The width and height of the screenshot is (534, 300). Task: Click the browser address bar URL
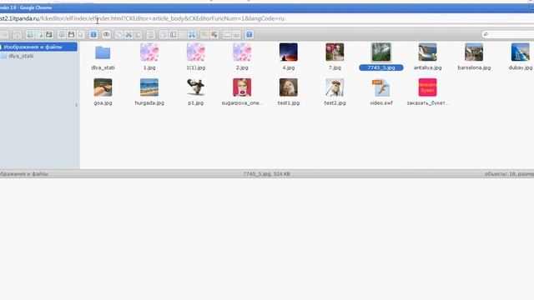click(x=142, y=18)
